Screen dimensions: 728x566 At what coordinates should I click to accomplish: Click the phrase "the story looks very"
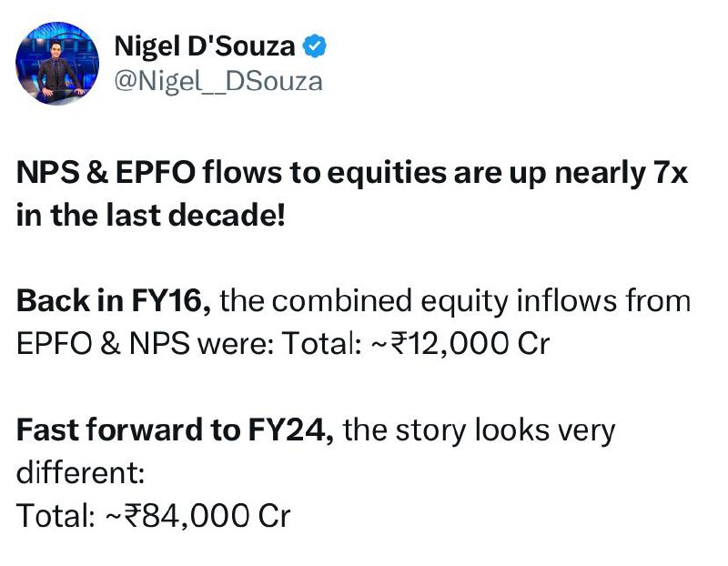pos(480,430)
